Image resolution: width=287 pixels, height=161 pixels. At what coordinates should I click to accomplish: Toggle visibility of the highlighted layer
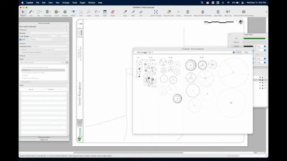tap(260, 80)
